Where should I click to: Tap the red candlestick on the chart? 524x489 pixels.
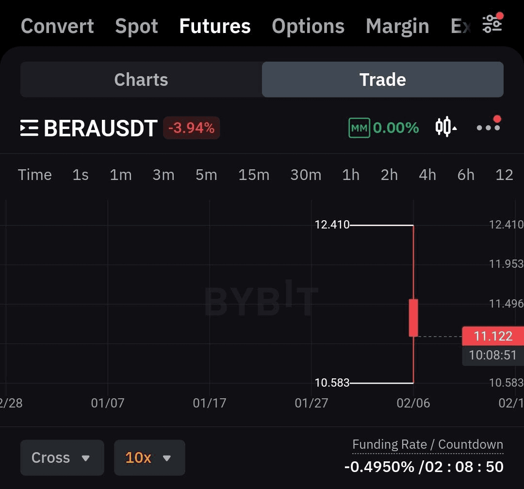[413, 318]
